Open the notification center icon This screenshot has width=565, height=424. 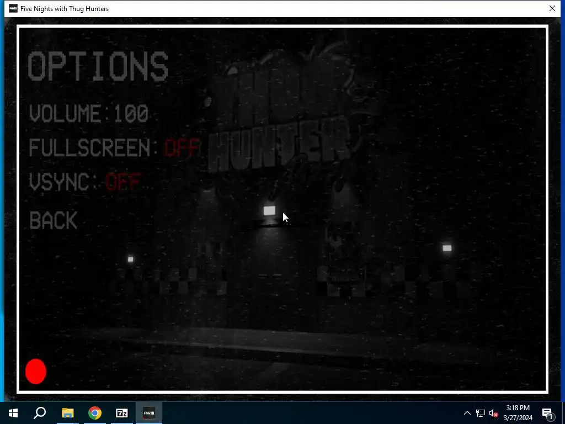coord(547,413)
